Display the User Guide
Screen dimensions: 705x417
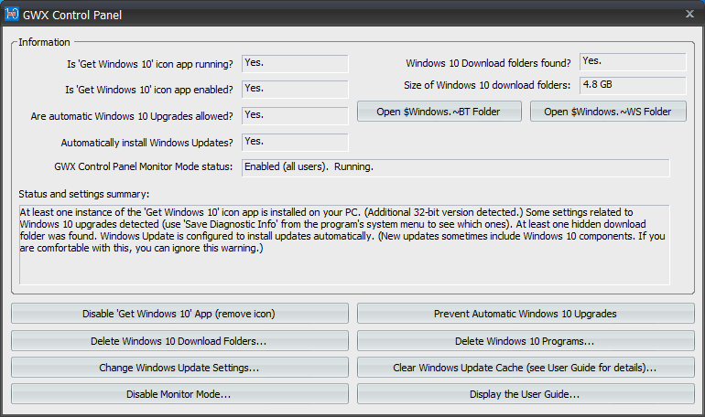click(x=526, y=394)
